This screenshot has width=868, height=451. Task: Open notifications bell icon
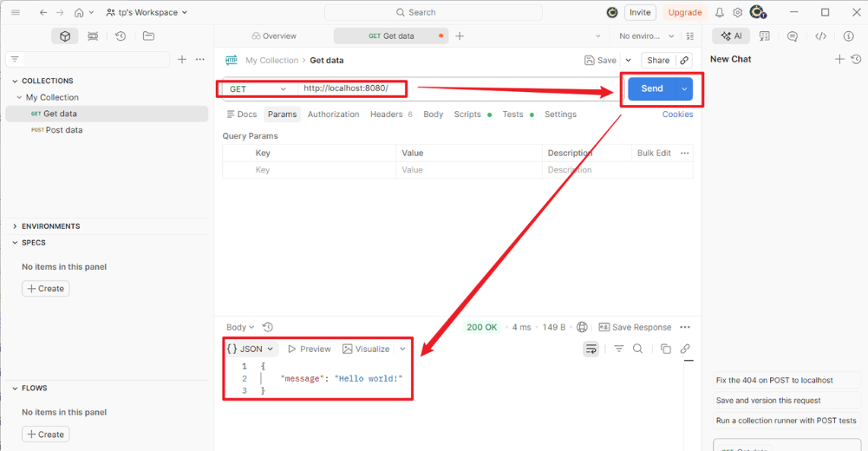pyautogui.click(x=720, y=12)
